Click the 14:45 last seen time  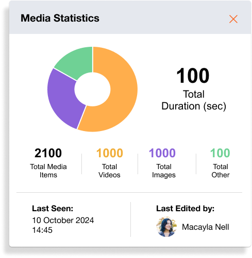(x=42, y=230)
